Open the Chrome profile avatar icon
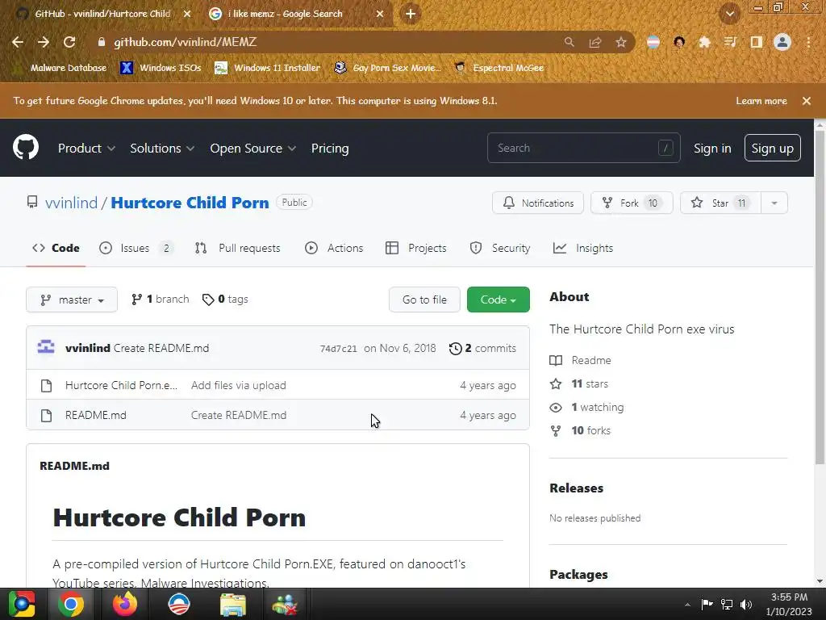 782,42
